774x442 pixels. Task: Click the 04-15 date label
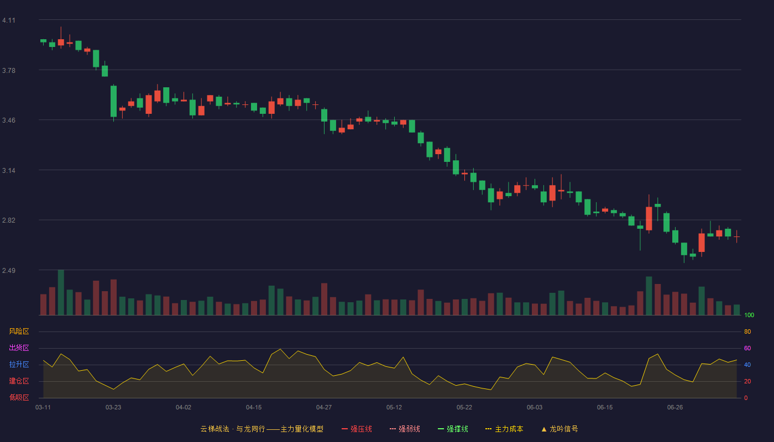pos(254,407)
